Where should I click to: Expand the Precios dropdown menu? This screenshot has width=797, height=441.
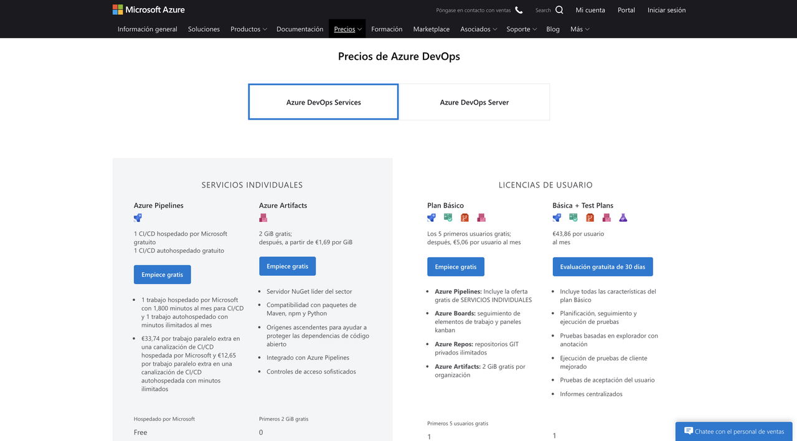347,29
